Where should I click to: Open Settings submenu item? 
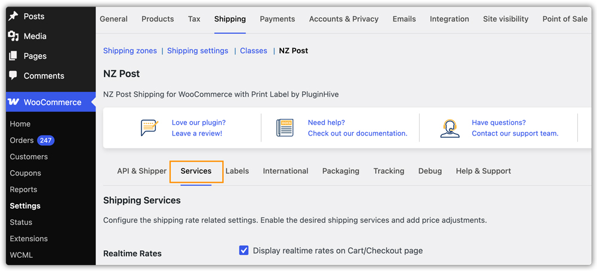coord(25,206)
